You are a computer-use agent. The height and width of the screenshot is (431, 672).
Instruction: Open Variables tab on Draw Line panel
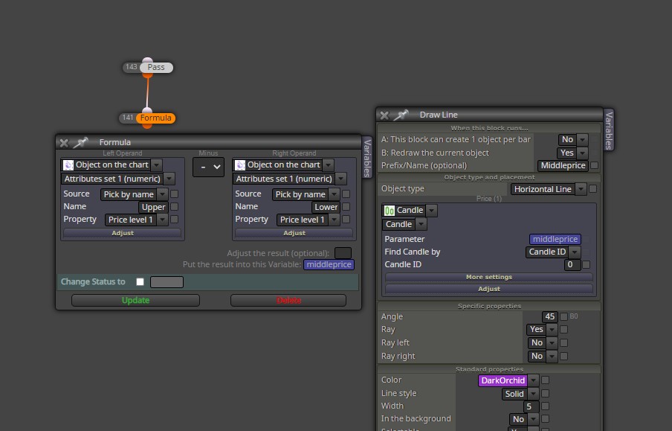pyautogui.click(x=609, y=130)
